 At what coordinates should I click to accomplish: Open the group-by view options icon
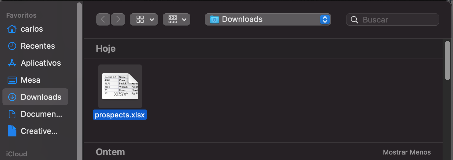click(173, 19)
